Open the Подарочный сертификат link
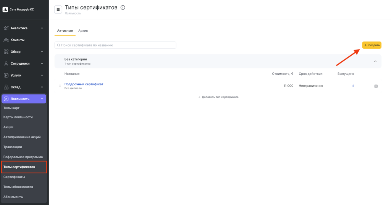The image size is (391, 205). coord(84,84)
